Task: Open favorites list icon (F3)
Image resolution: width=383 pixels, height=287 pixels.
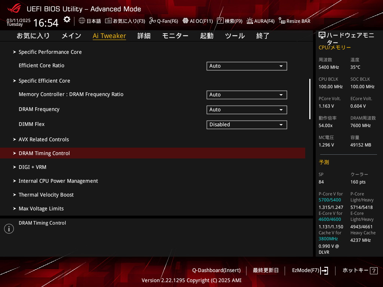Action: 108,21
